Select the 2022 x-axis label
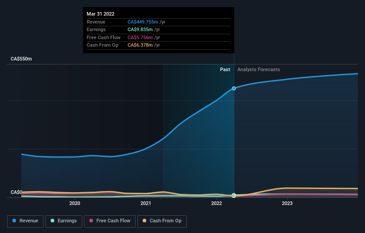Image resolution: width=365 pixels, height=233 pixels. tap(217, 204)
